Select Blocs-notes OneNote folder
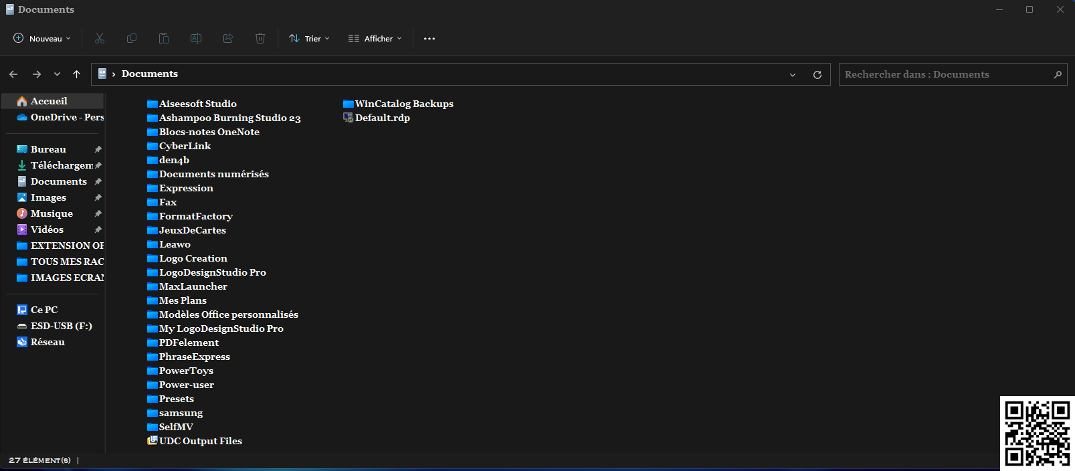 point(203,132)
